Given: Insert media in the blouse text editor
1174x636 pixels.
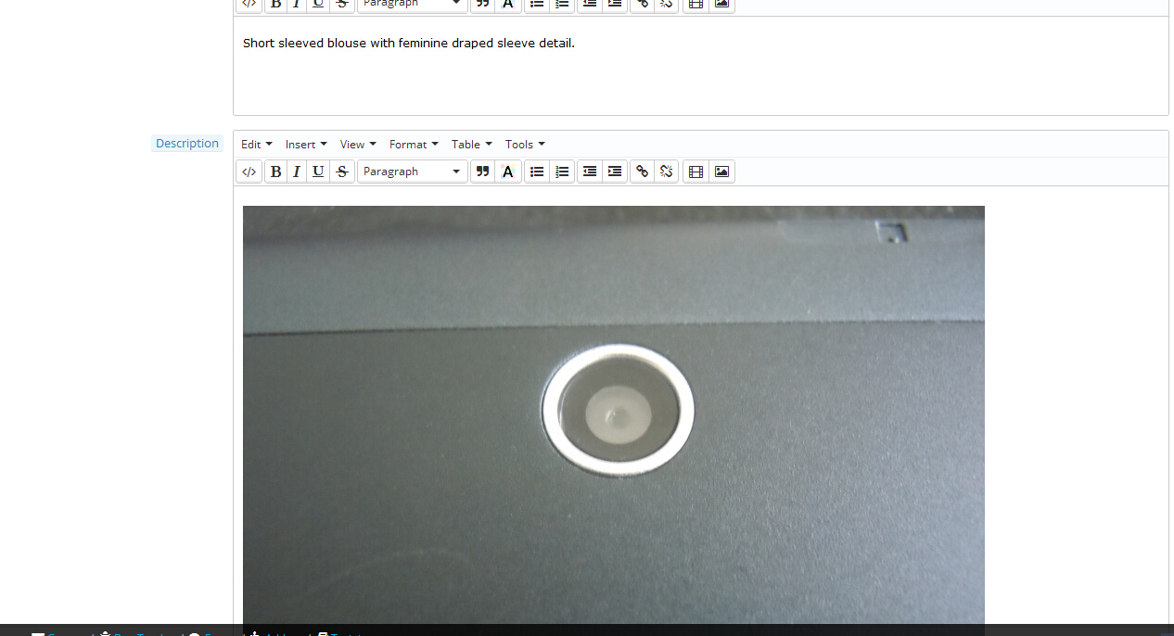Looking at the screenshot, I should point(696,4).
